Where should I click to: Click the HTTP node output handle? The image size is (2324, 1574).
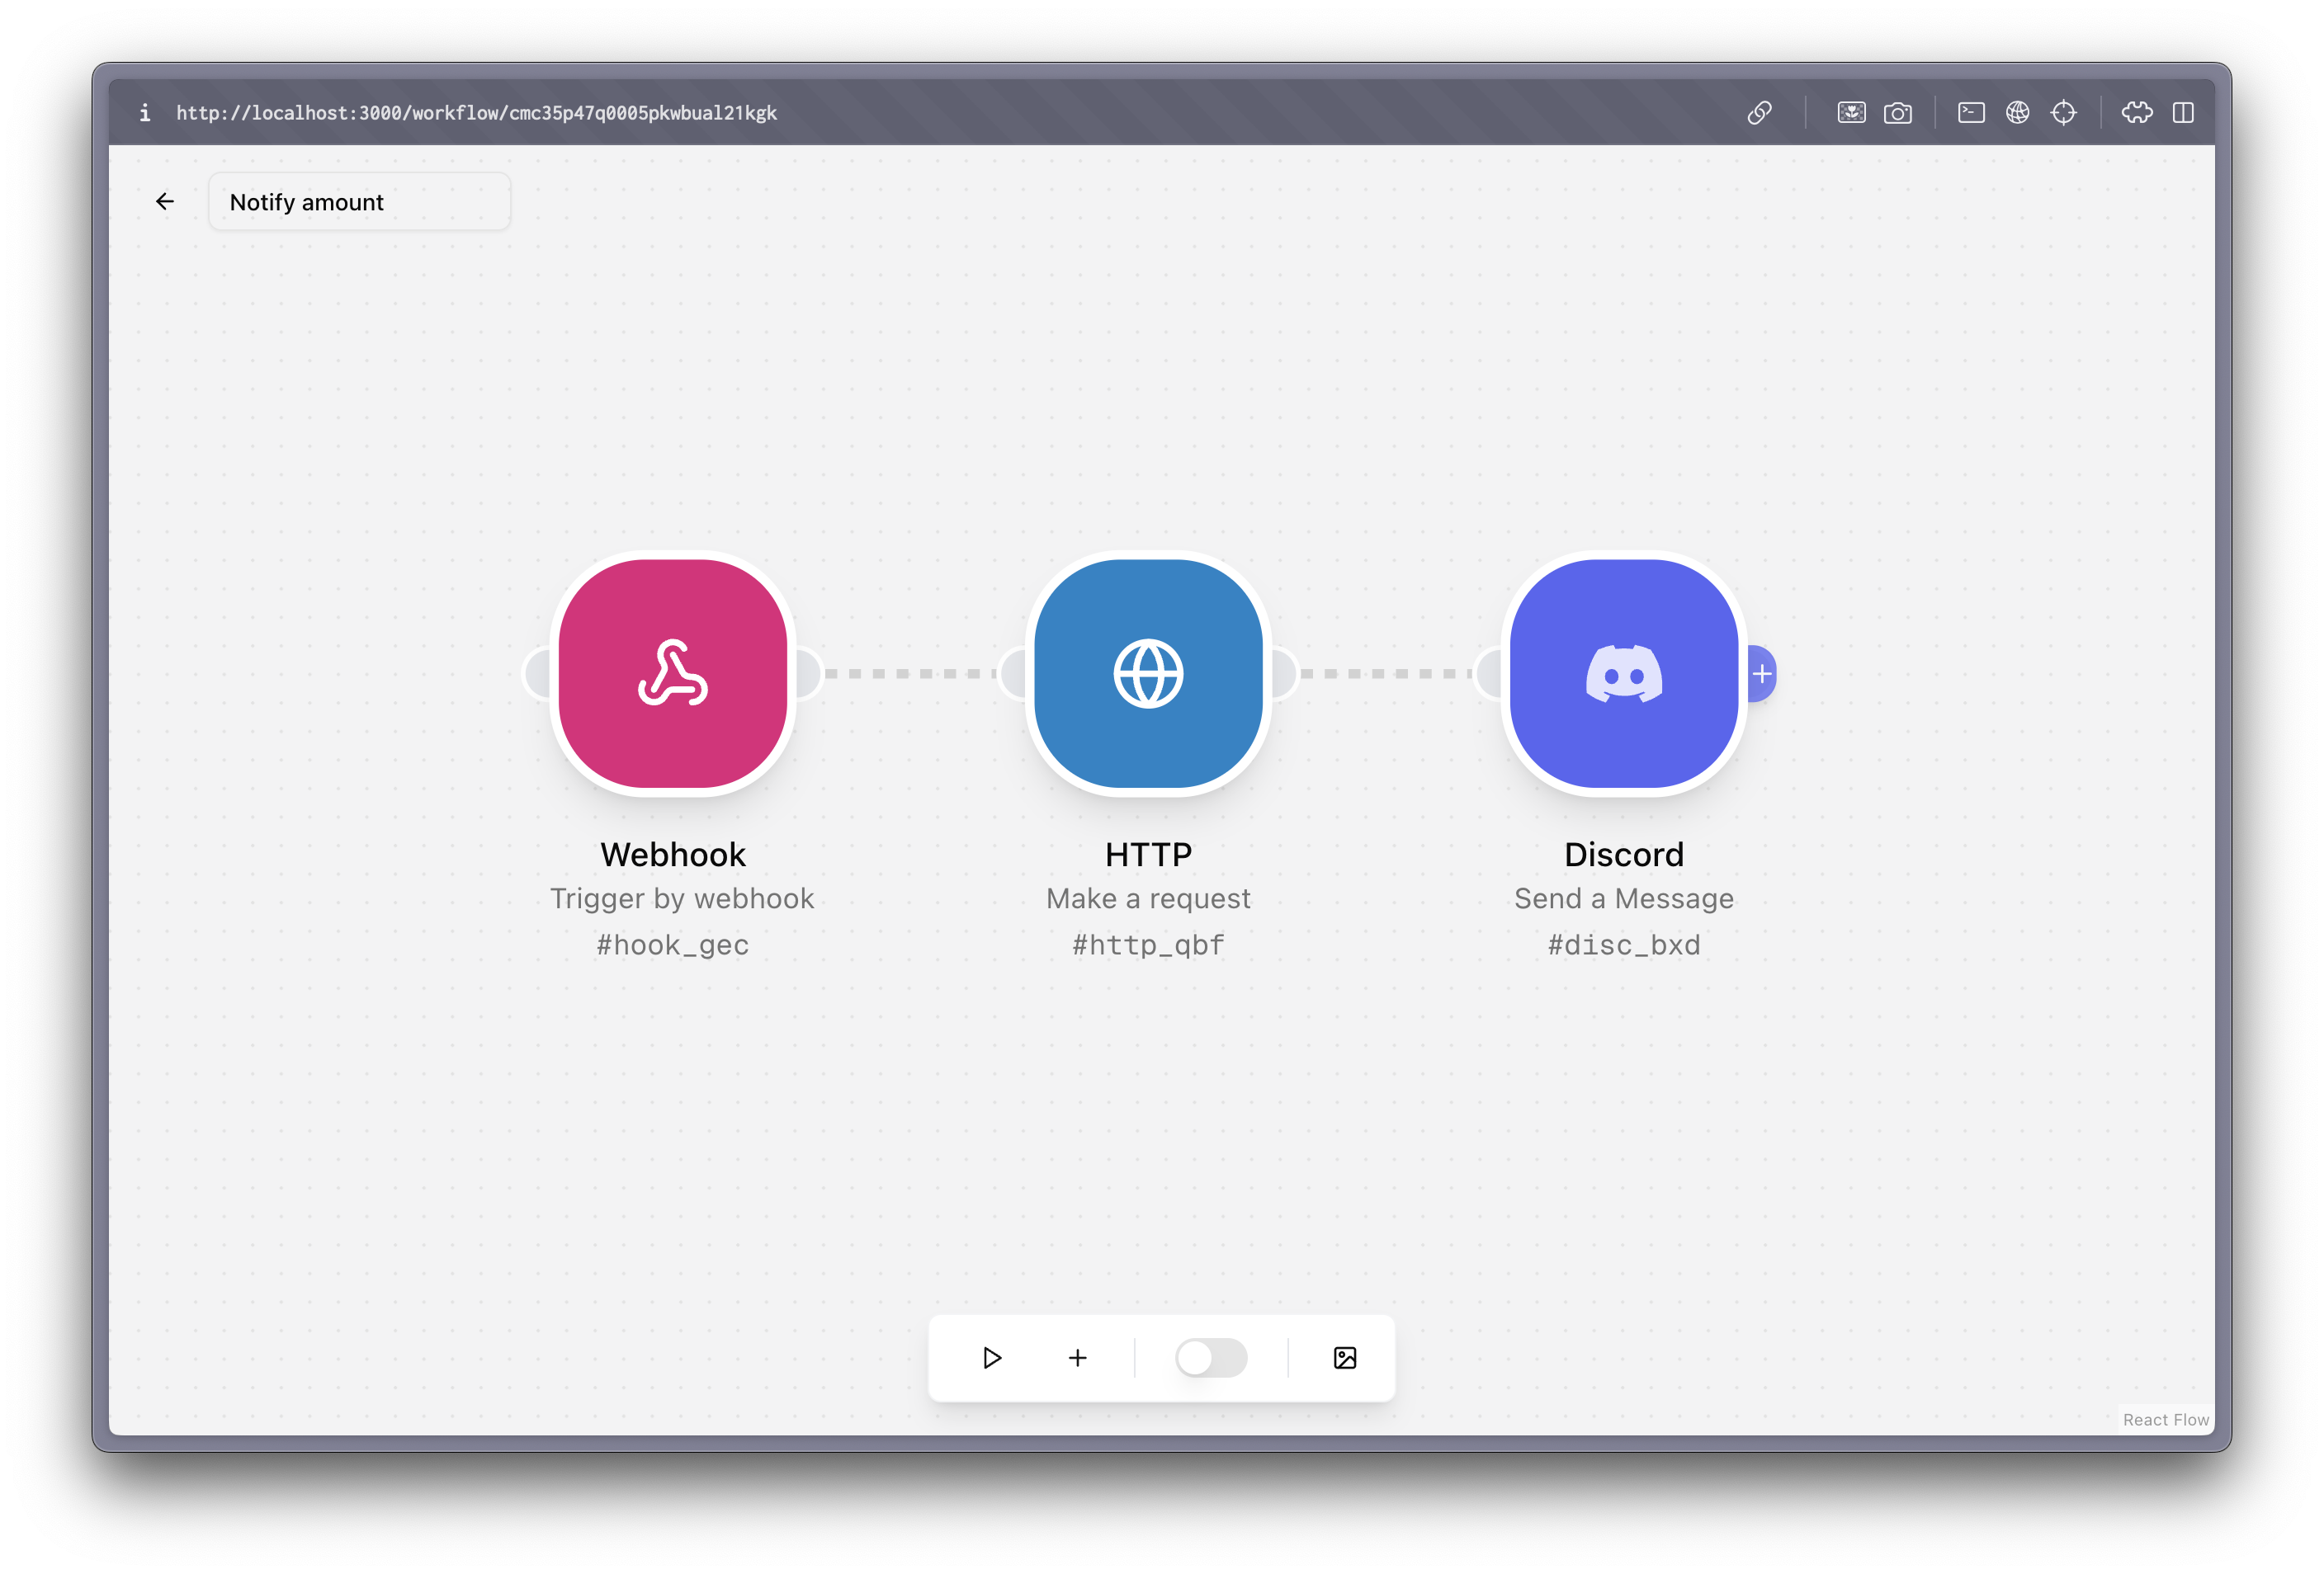tap(1285, 674)
